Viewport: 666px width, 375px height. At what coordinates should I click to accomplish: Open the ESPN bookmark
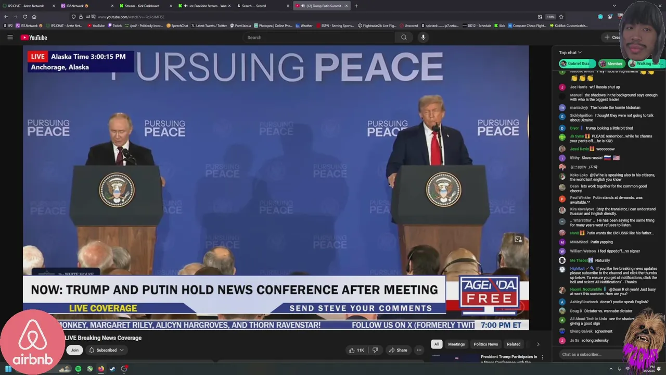click(335, 26)
